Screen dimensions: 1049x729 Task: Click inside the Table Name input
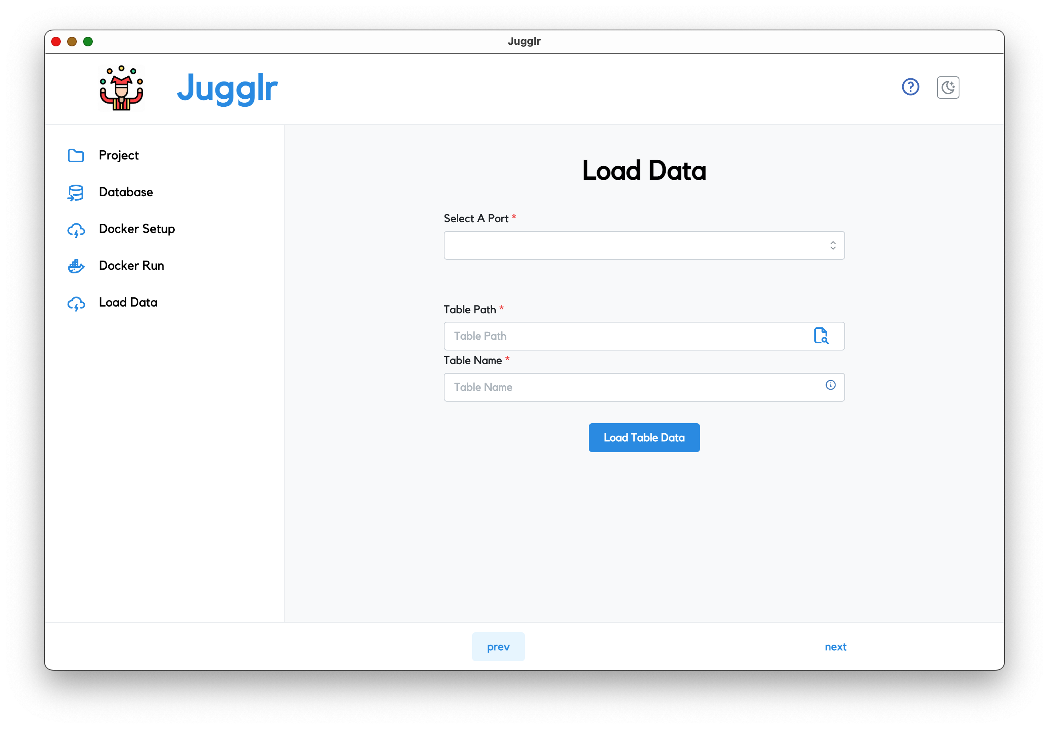617,387
